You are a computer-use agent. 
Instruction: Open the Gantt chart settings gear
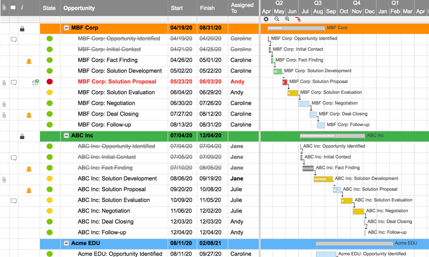pyautogui.click(x=266, y=19)
